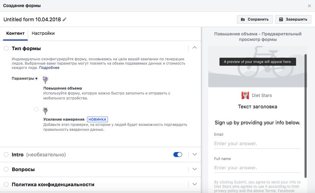315x193 pixels.
Task: Click the status circle next to Вопросы
Action: [6, 169]
